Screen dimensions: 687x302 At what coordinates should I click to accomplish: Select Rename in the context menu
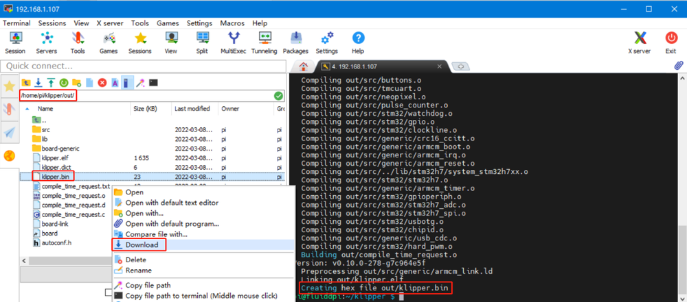coord(137,270)
